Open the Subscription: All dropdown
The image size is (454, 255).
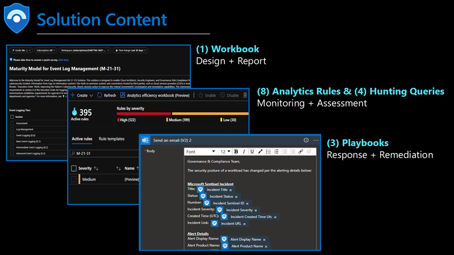46,50
